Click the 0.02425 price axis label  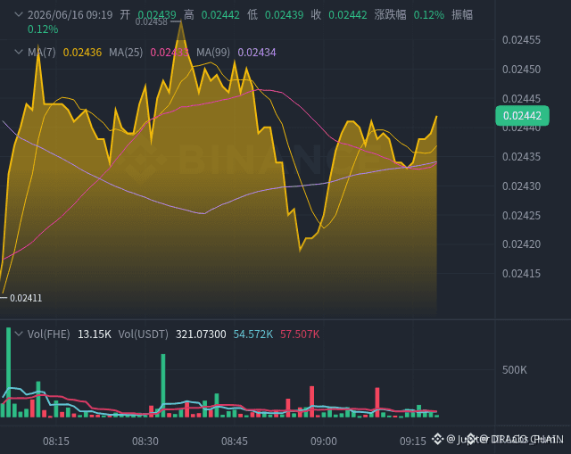tap(521, 216)
